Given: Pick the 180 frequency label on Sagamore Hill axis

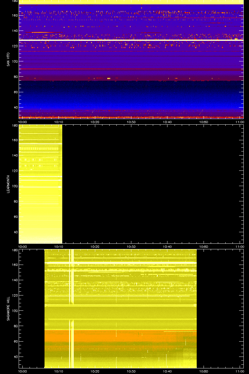Looking at the screenshot, I should [15, 251].
